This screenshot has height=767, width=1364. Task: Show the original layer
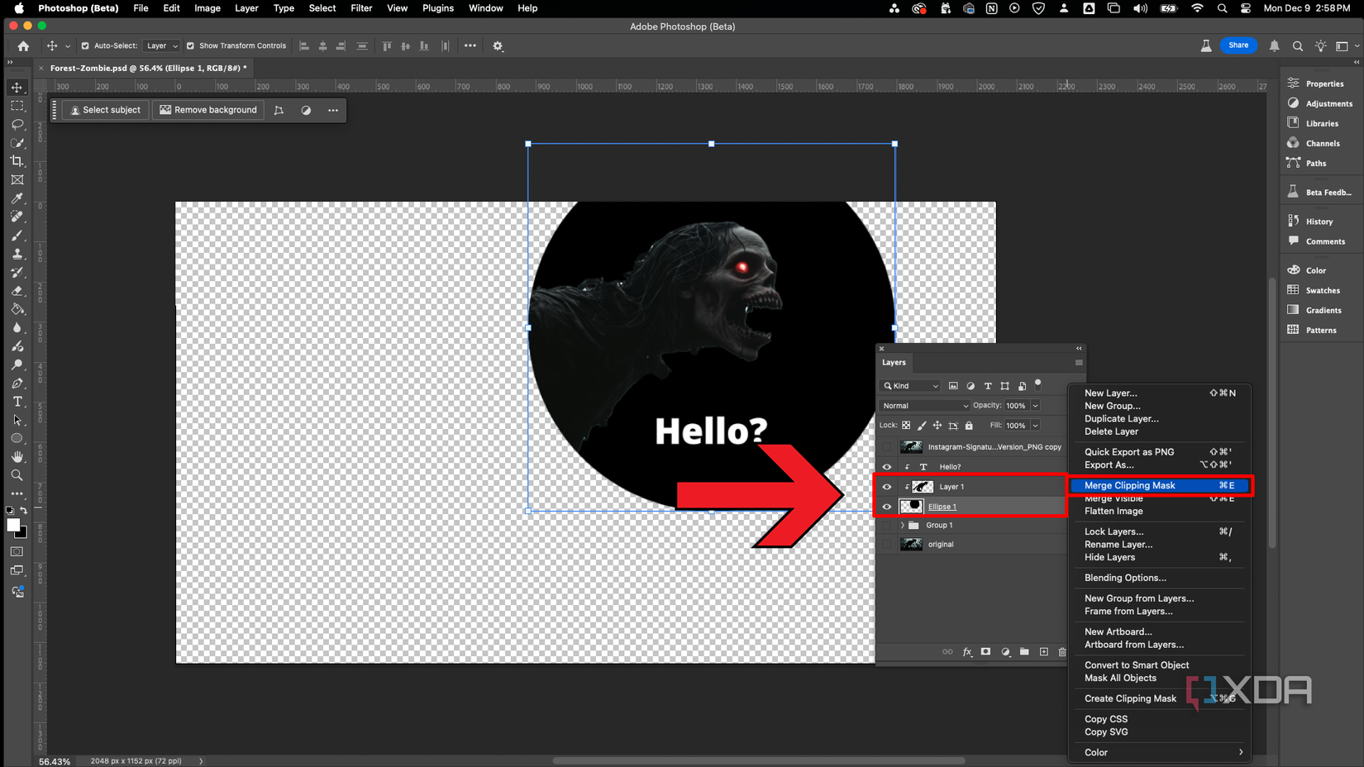tap(887, 545)
